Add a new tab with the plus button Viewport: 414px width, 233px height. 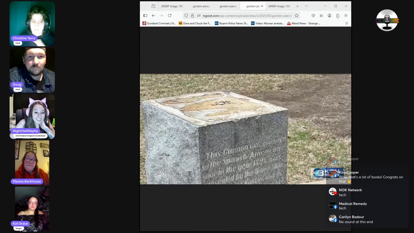tap(297, 6)
